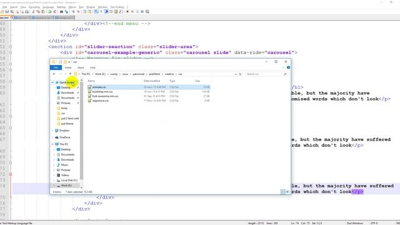The height and width of the screenshot is (225, 400).
Task: Select the animate.css file
Action: pos(149,87)
